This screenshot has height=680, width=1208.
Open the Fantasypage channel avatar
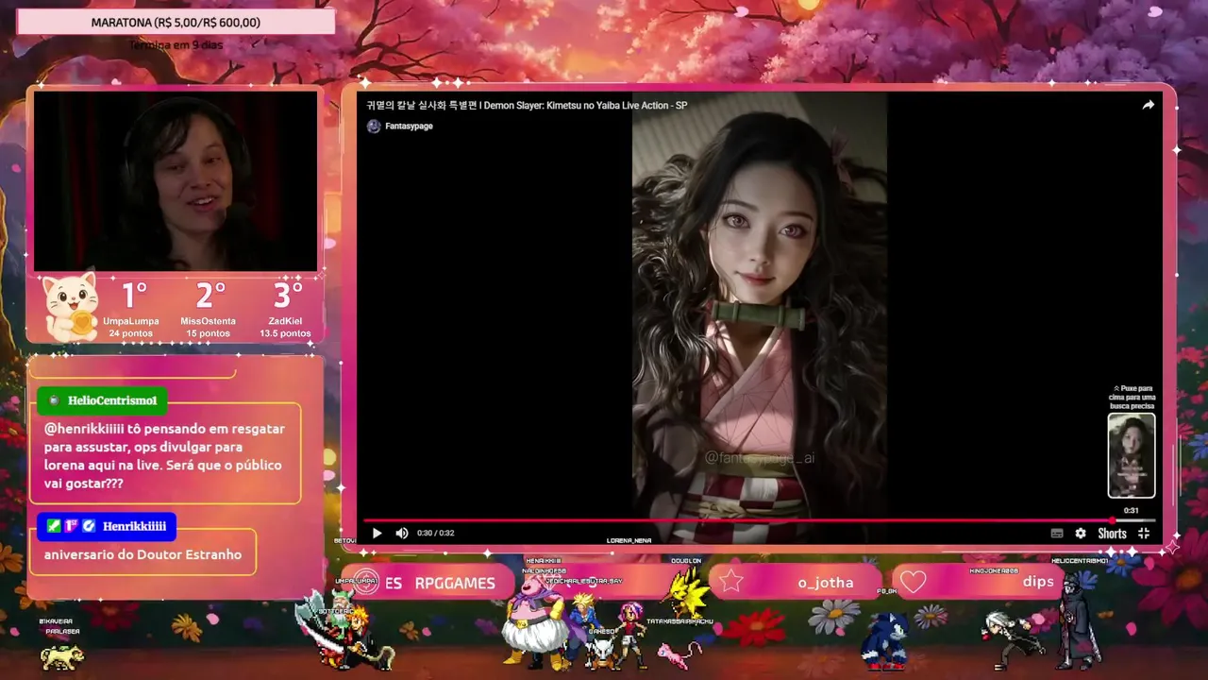374,126
